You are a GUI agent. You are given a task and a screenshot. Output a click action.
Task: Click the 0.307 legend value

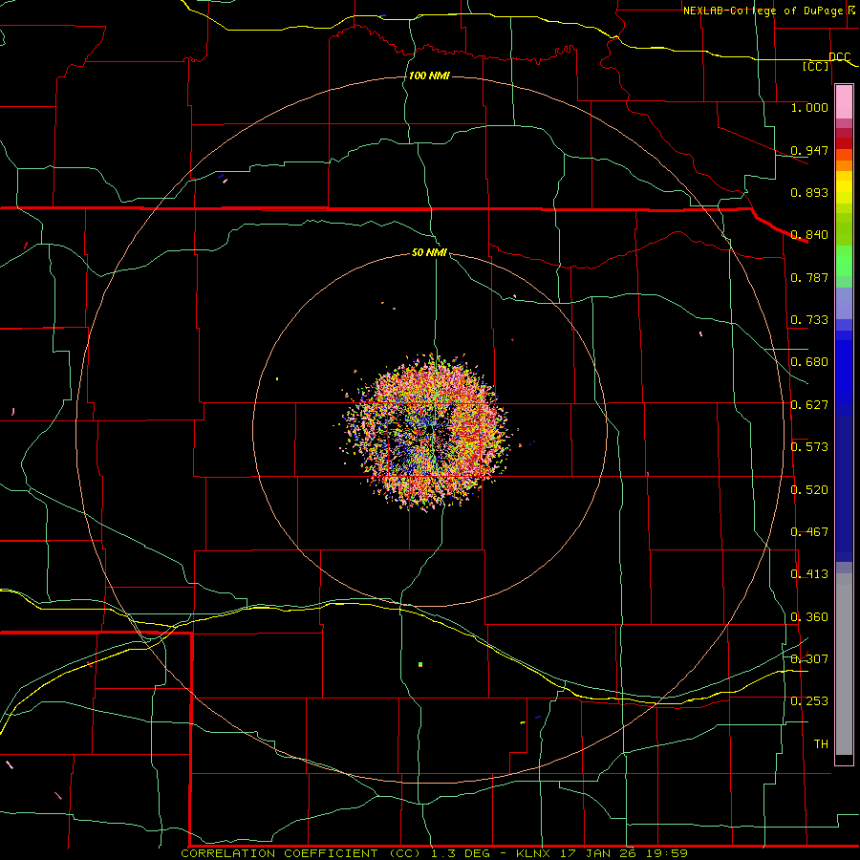click(x=809, y=659)
